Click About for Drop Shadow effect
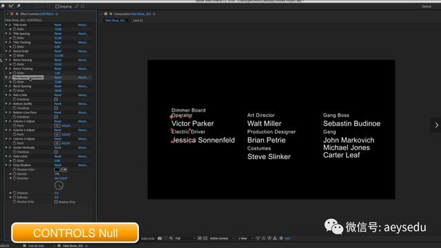Image resolution: width=441 pixels, height=248 pixels. (x=83, y=165)
